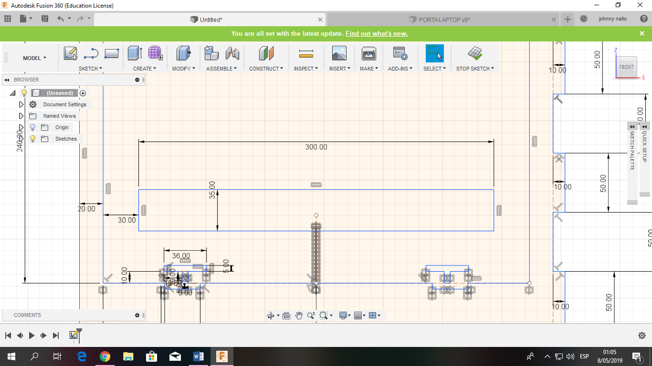
Task: Jump to the timeline beginning
Action: coord(8,335)
